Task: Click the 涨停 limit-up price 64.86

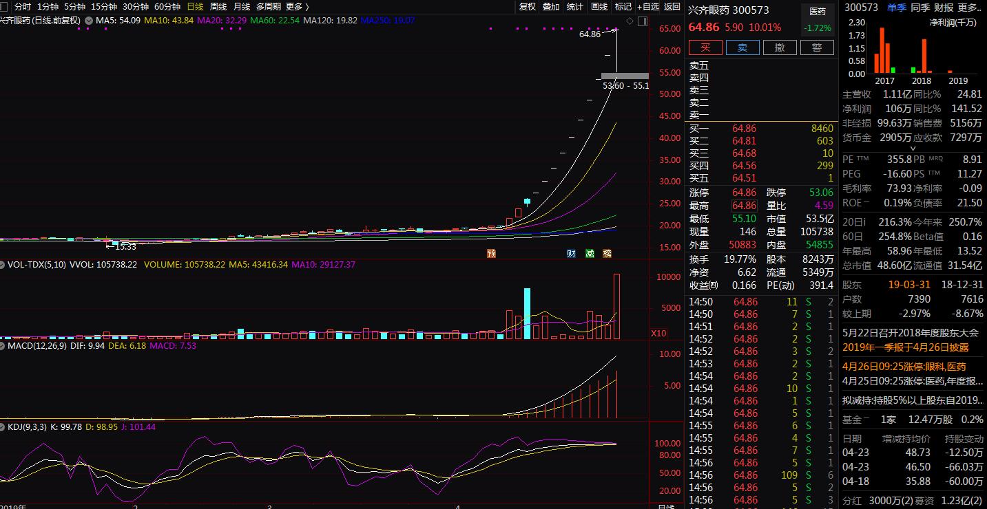Action: [x=744, y=193]
